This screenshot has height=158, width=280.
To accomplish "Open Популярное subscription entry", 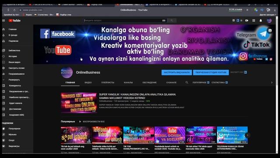I will pyautogui.click(x=14, y=129).
